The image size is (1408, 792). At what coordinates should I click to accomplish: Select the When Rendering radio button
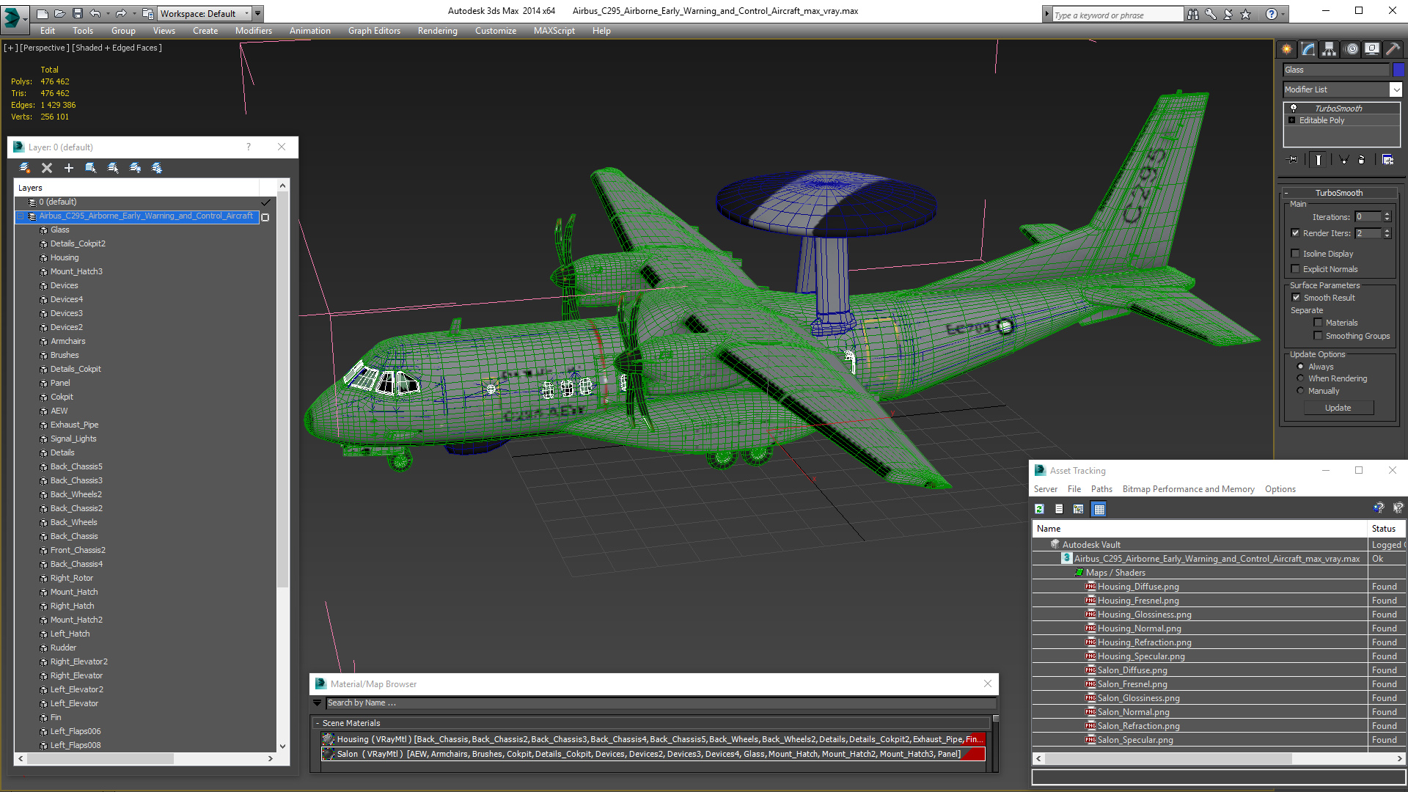1301,379
